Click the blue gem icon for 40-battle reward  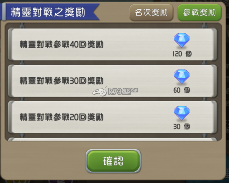[x=182, y=40]
